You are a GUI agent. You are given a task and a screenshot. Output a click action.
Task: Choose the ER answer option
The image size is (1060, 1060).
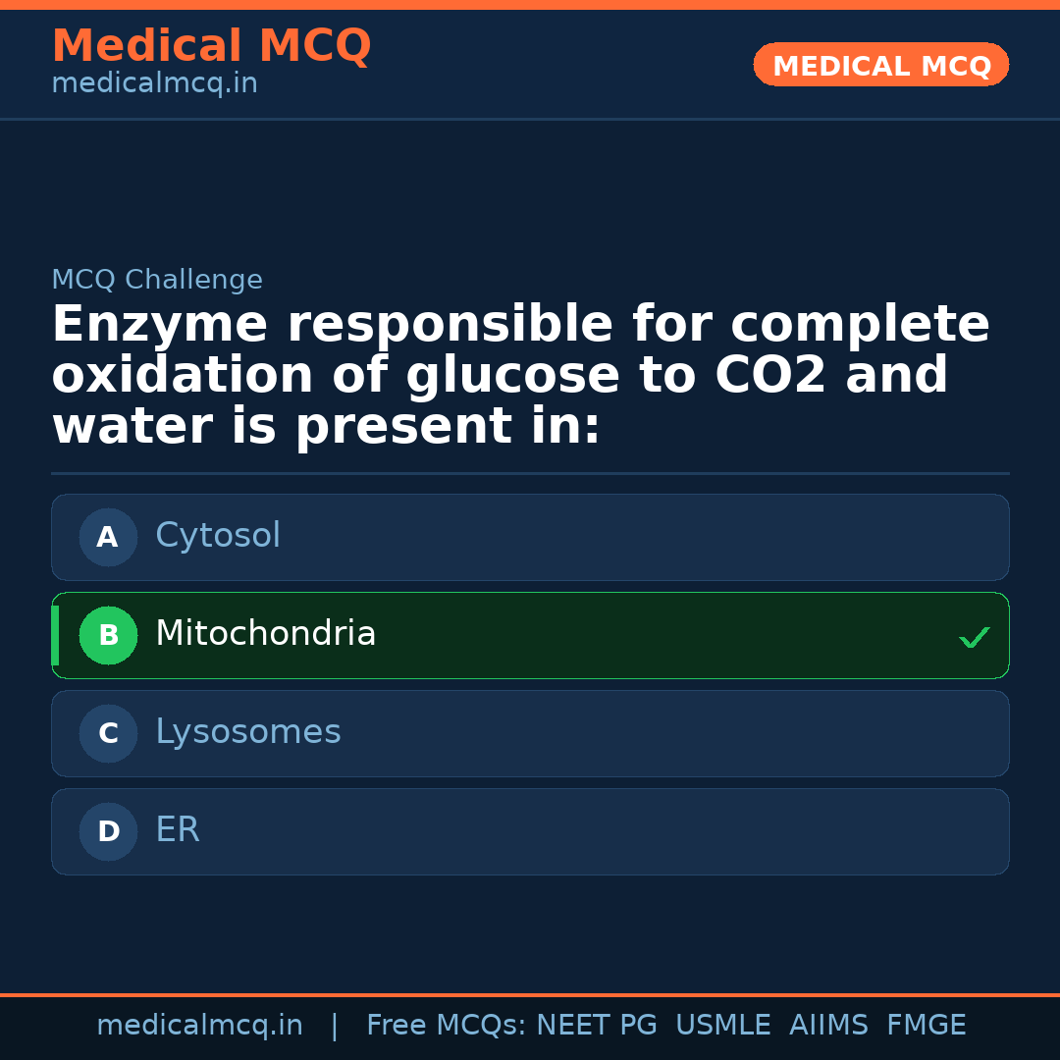[x=530, y=831]
